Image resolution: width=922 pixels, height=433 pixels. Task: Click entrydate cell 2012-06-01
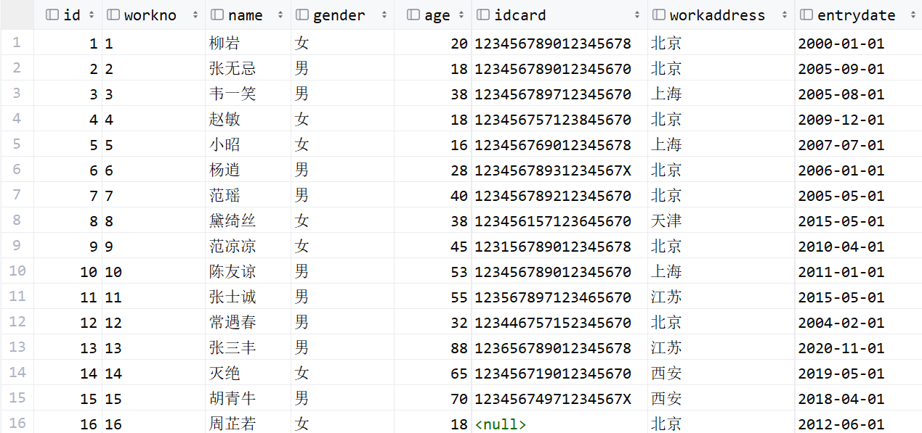coord(841,424)
